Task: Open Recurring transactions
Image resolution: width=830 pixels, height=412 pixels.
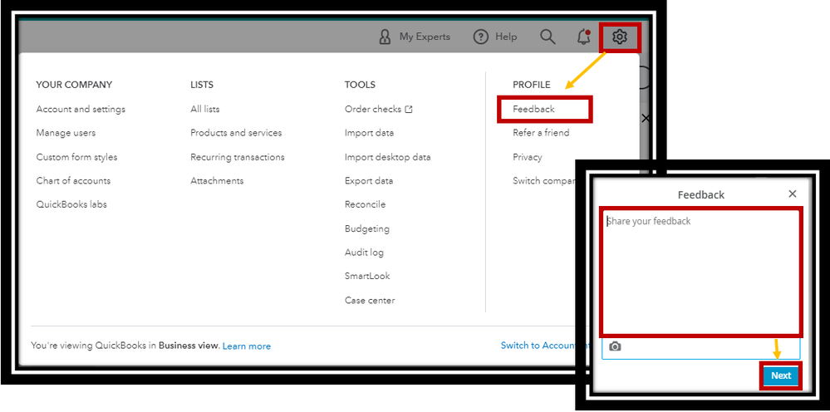Action: click(238, 157)
